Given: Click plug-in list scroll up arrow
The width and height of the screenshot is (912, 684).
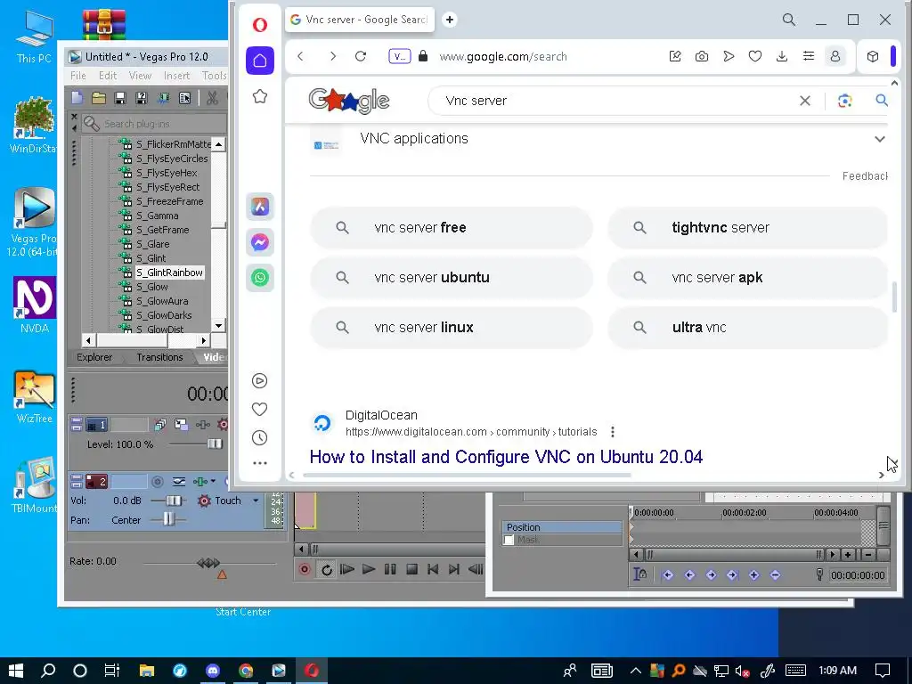Looking at the screenshot, I should point(219,144).
